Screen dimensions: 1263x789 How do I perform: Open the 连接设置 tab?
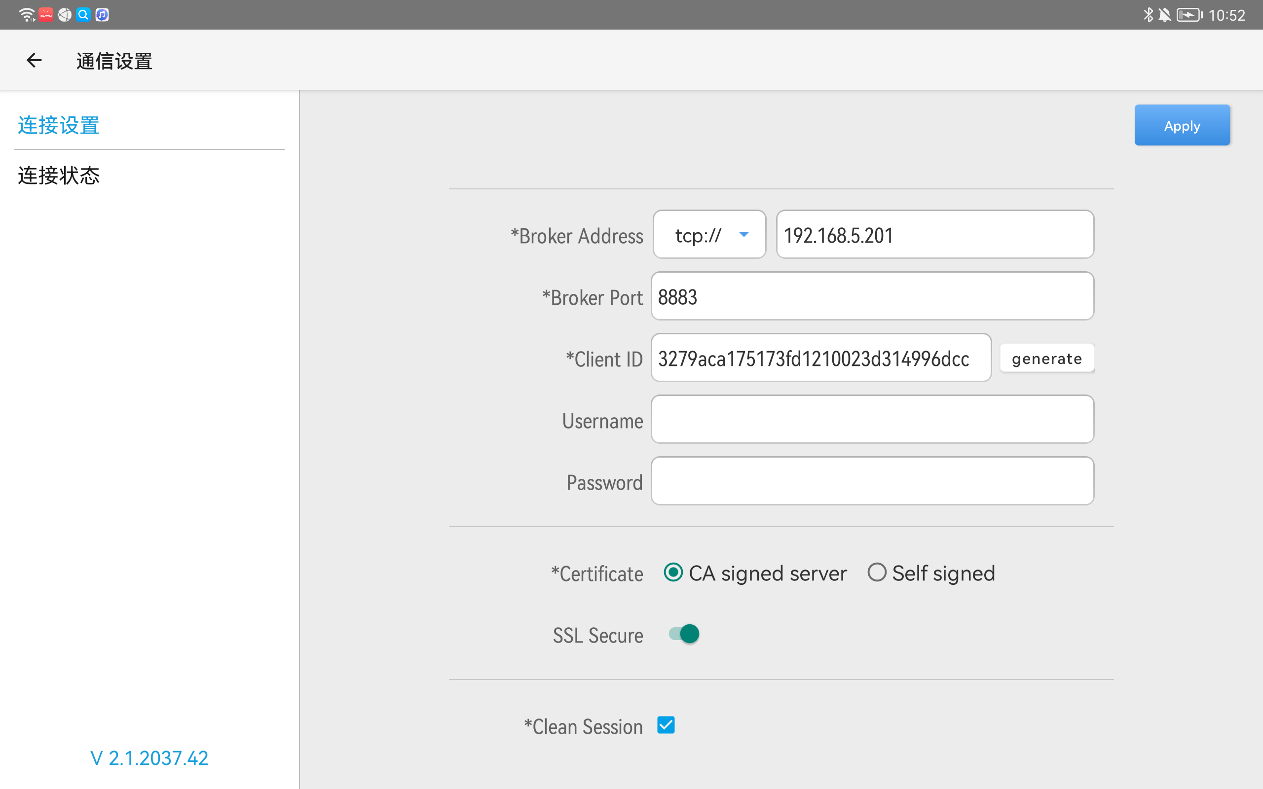click(58, 125)
